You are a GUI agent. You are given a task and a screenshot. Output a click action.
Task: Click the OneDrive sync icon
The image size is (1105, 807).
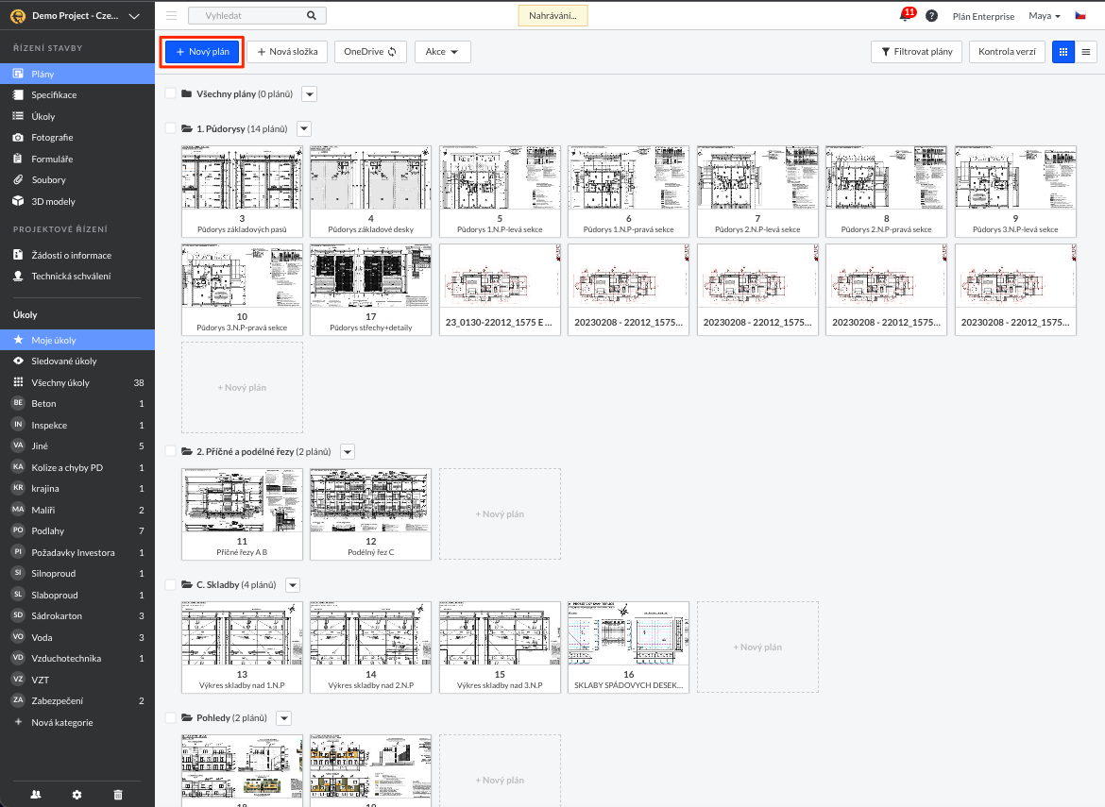[392, 51]
